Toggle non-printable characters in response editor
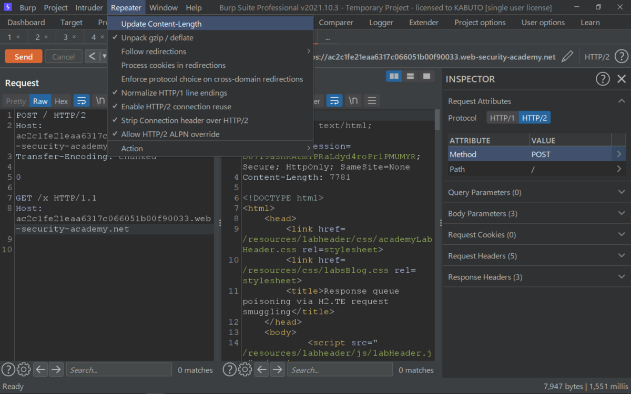Viewport: 631px width, 394px height. [353, 101]
